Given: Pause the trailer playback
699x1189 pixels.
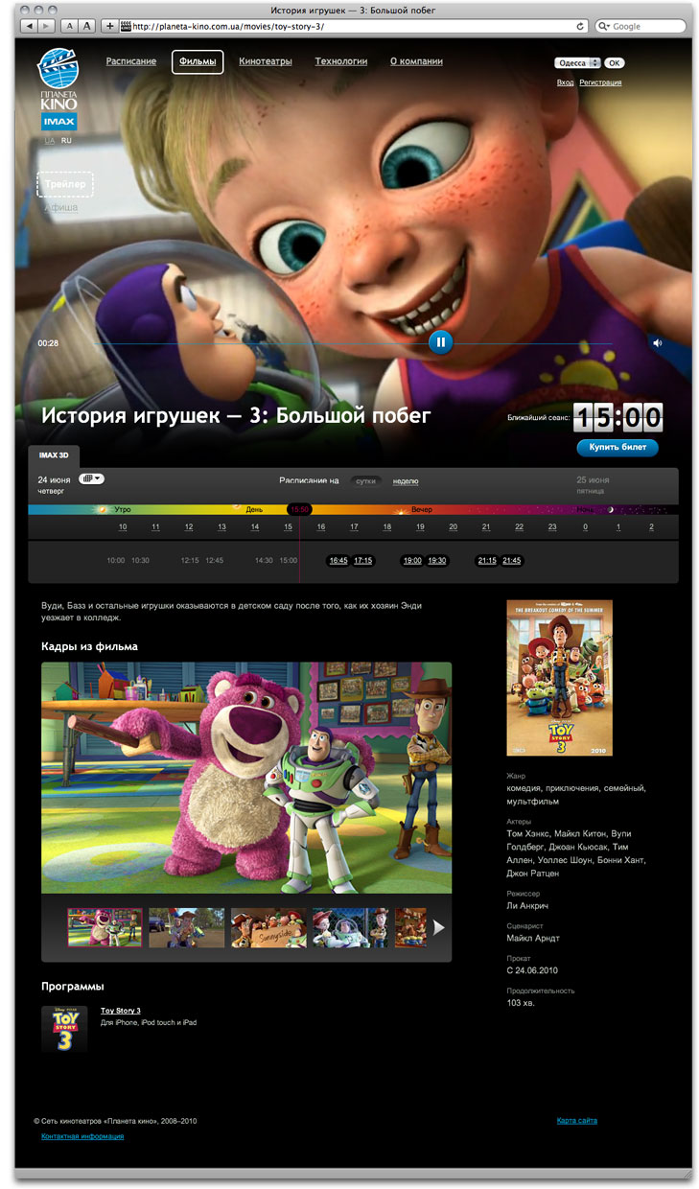Looking at the screenshot, I should (x=440, y=342).
